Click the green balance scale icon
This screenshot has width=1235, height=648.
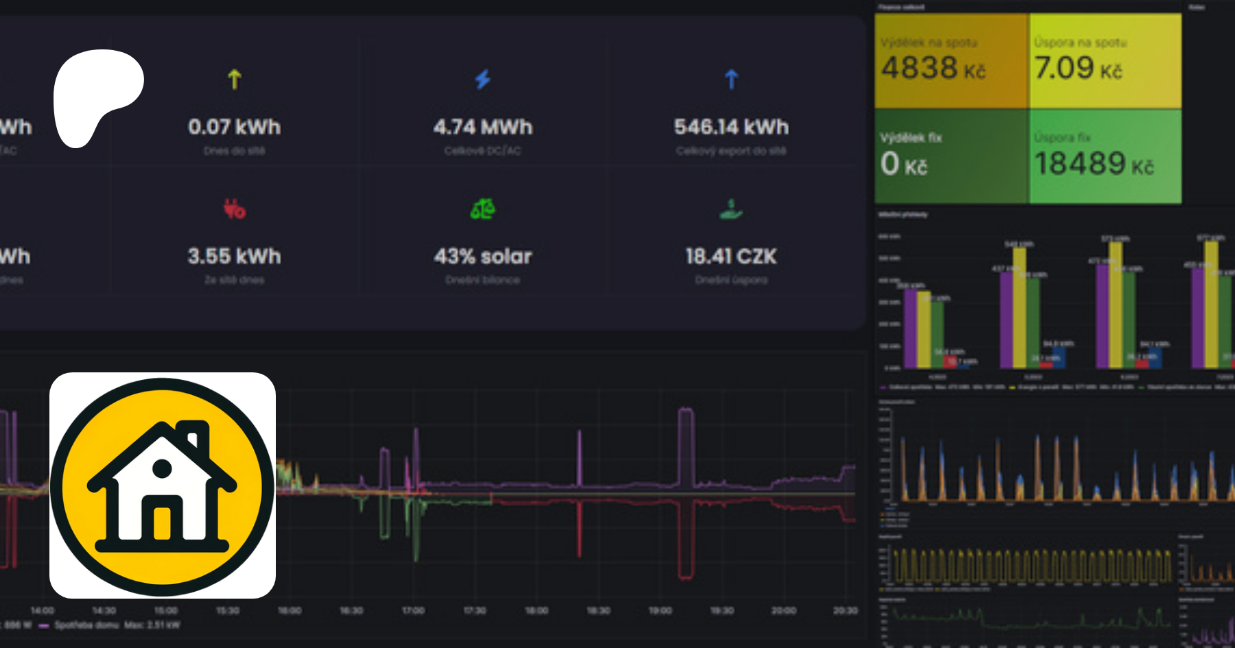tap(483, 208)
